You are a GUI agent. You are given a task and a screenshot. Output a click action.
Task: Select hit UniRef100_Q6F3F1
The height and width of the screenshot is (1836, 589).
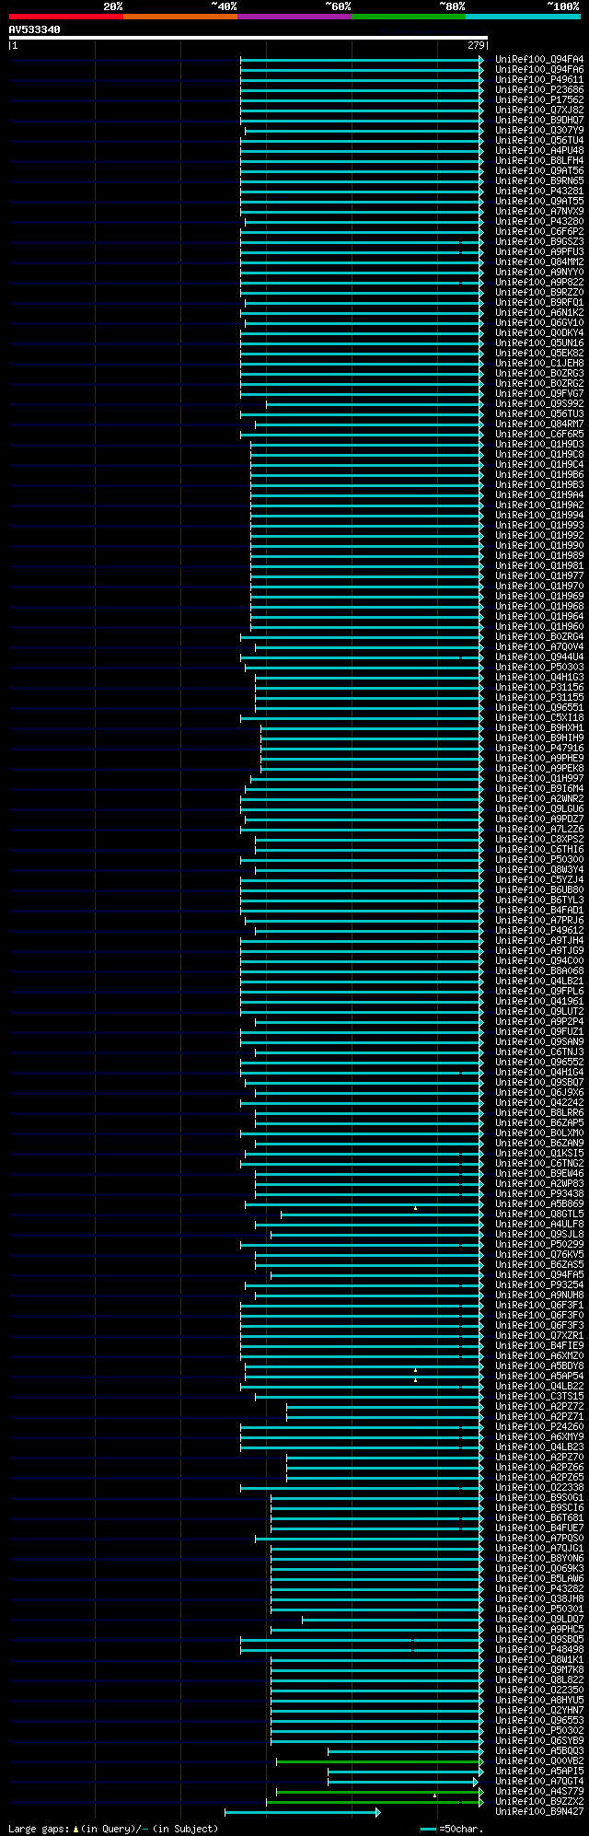pyautogui.click(x=539, y=1305)
